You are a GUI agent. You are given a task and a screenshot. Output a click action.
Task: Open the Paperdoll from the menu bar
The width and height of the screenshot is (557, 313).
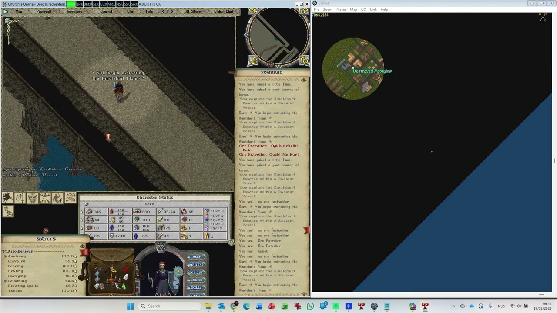(44, 12)
